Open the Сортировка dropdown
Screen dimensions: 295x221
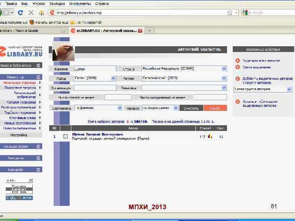(120, 108)
